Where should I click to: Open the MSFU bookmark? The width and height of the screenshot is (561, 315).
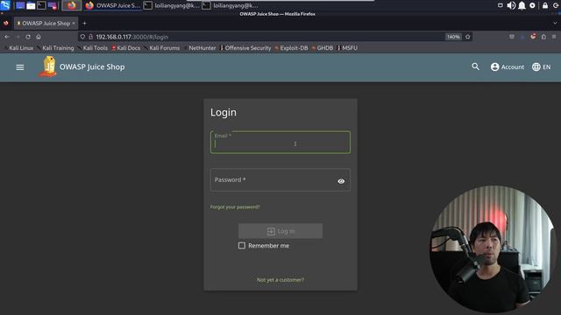(x=347, y=48)
